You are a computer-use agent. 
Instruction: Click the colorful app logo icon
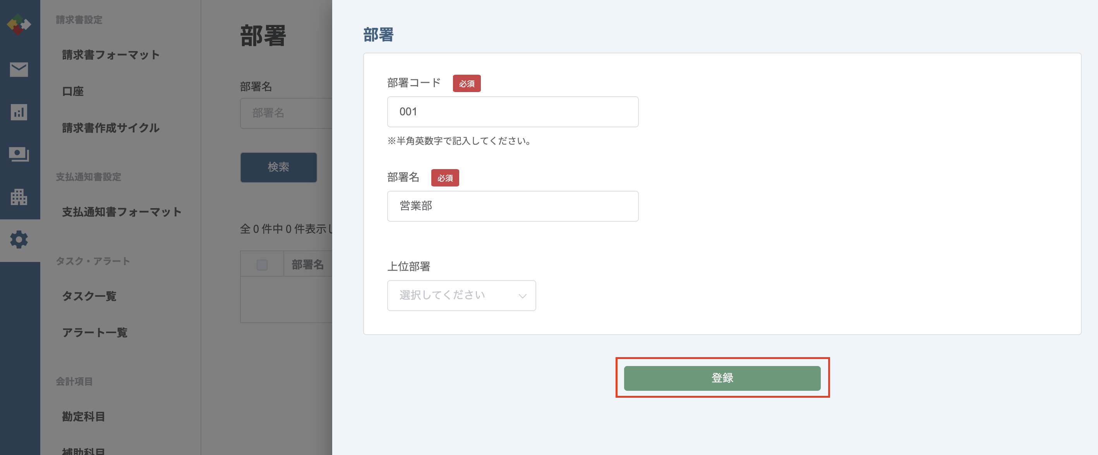point(19,24)
